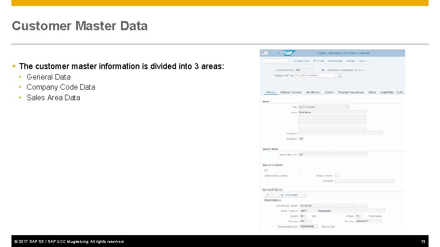Click the back arrow beside SAP logo
The width and height of the screenshot is (440, 247).
pyautogui.click(x=278, y=53)
